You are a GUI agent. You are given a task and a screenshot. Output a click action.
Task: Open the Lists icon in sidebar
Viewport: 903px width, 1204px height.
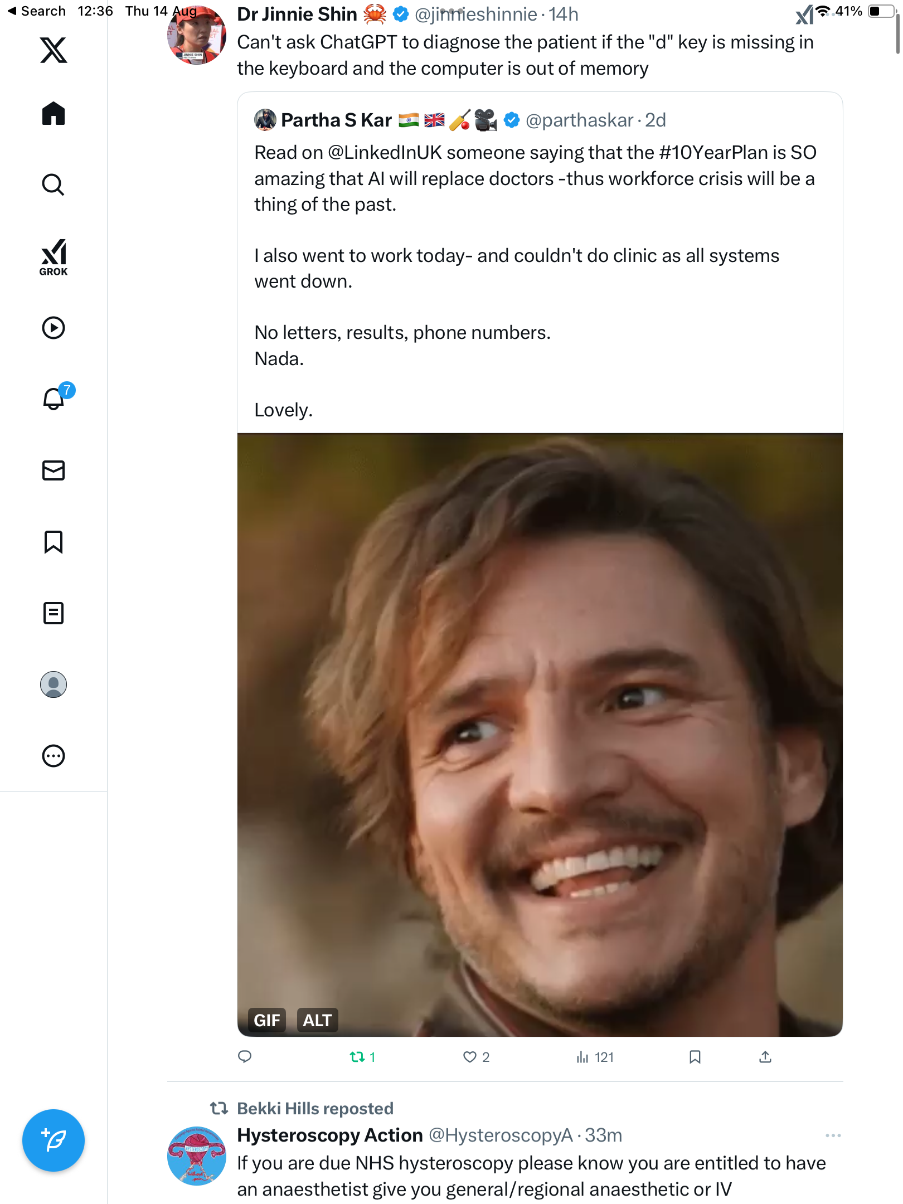point(54,613)
